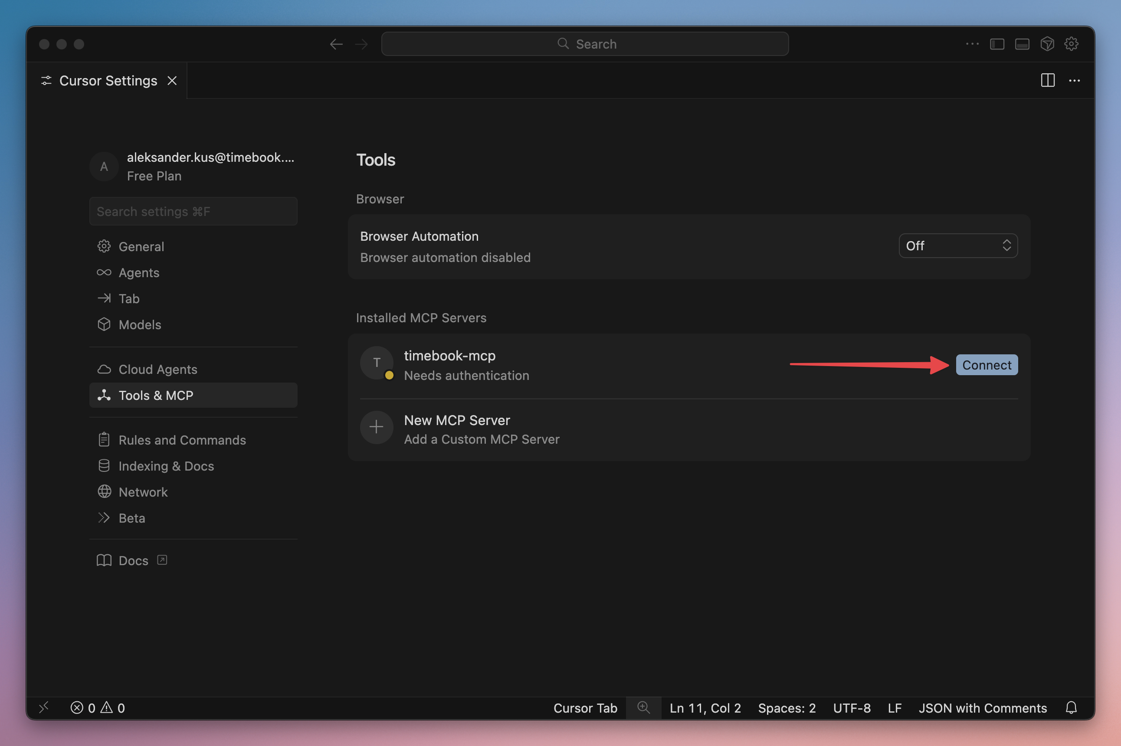1121x746 pixels.
Task: Click the Search settings input field
Action: pyautogui.click(x=193, y=211)
